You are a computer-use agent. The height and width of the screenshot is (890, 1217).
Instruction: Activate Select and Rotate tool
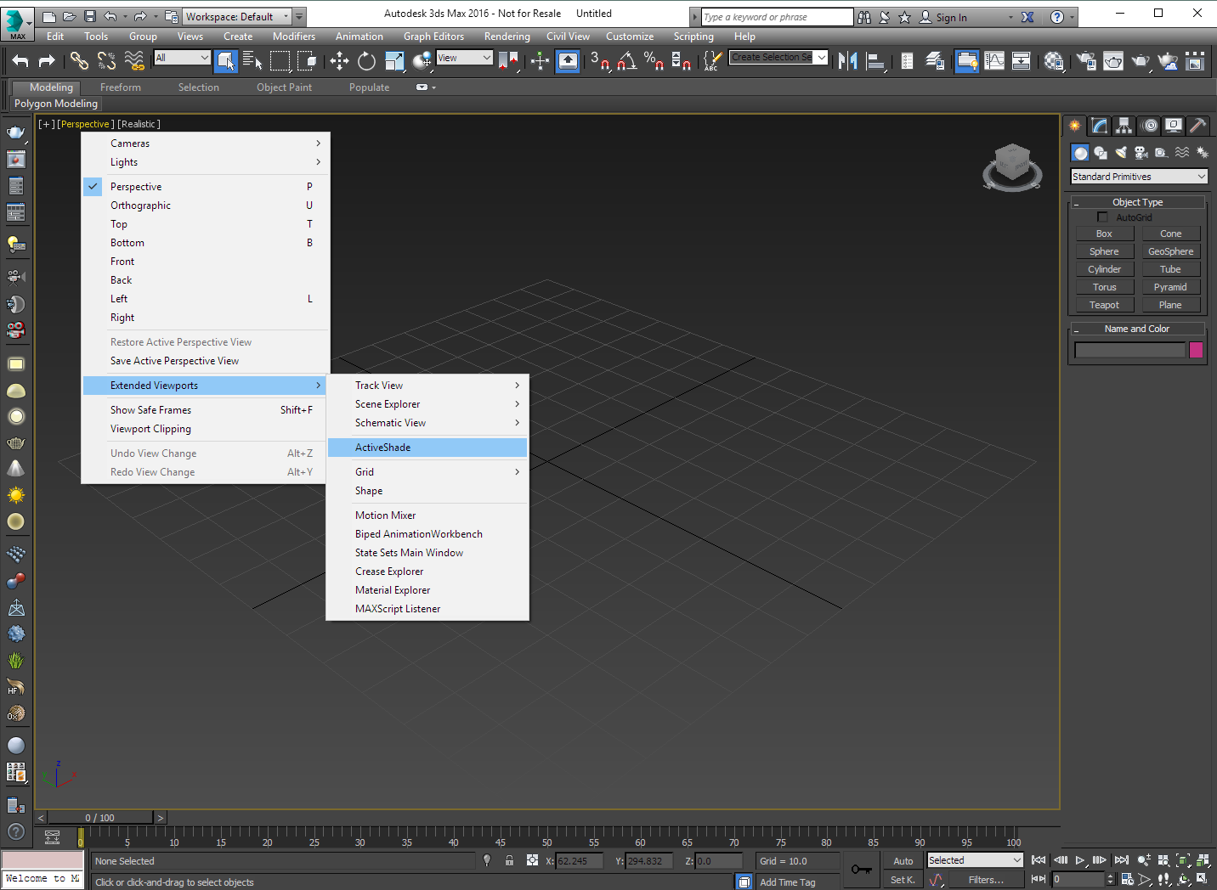pyautogui.click(x=366, y=60)
